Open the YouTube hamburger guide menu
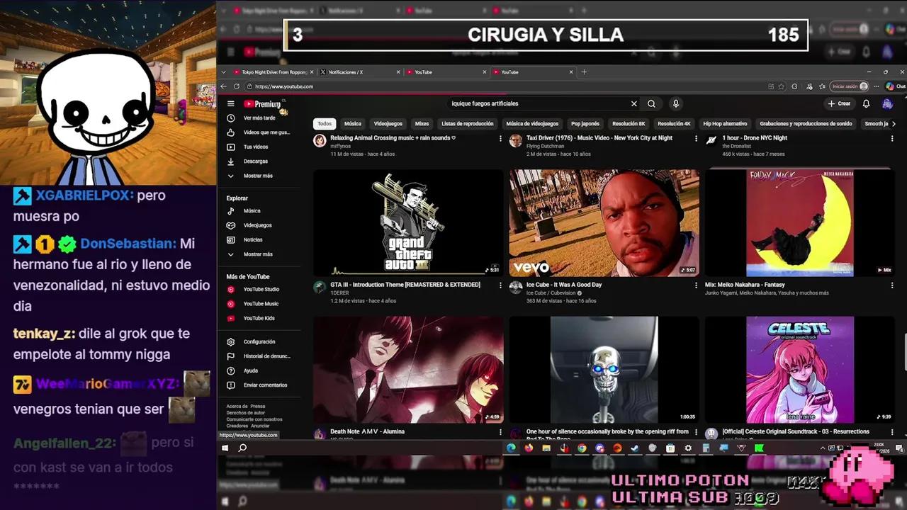The height and width of the screenshot is (510, 907). pos(230,103)
